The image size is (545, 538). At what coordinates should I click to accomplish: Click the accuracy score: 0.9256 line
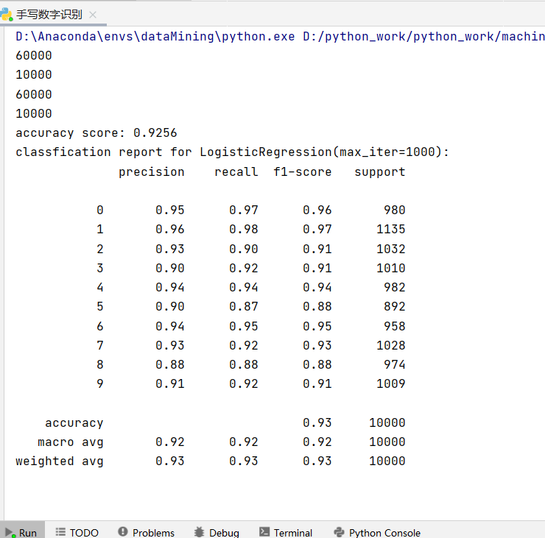pyautogui.click(x=96, y=133)
